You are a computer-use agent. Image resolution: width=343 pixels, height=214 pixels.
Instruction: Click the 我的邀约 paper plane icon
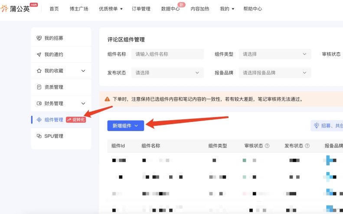39,54
